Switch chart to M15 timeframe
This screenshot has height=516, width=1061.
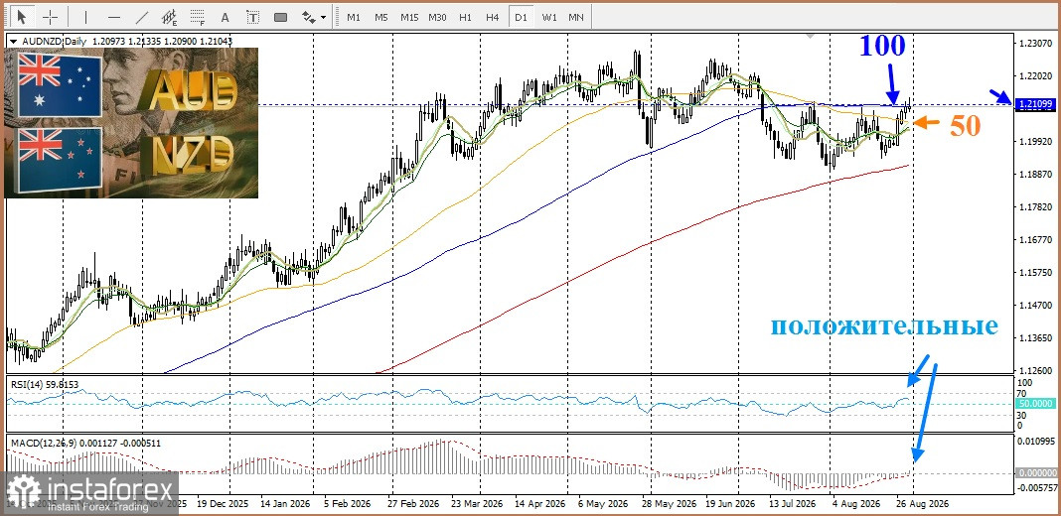pos(409,17)
